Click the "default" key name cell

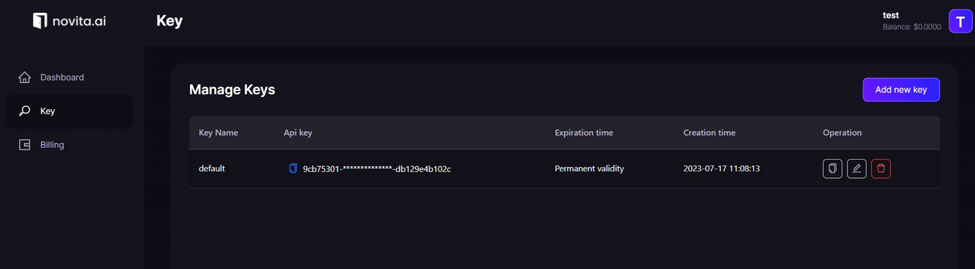click(x=212, y=168)
